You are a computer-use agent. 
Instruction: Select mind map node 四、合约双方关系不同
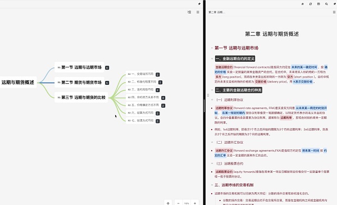click(143, 97)
